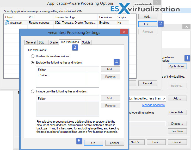
Task: Switch to the Oracle tab
Action: (x=54, y=42)
